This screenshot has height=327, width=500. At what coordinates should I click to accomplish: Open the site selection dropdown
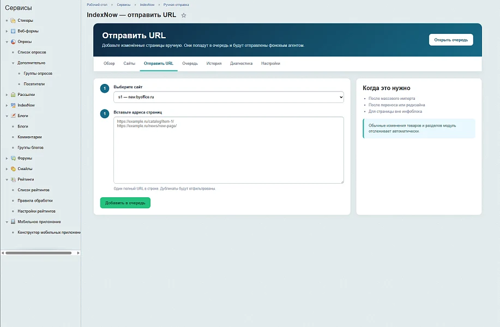[x=228, y=97]
